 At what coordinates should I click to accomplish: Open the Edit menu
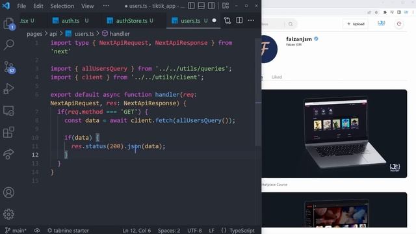tap(38, 6)
